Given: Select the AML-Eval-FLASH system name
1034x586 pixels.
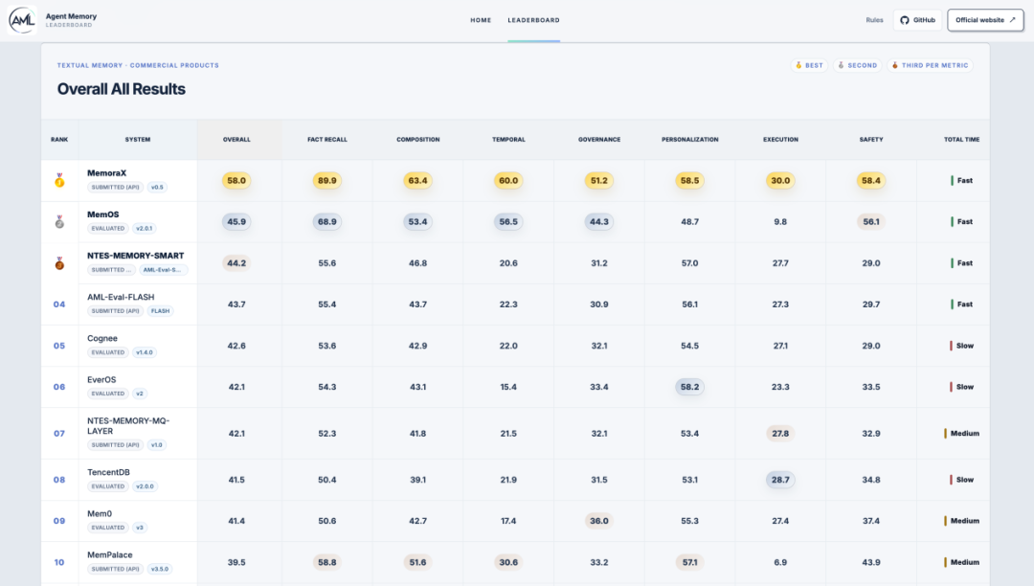Looking at the screenshot, I should point(121,297).
